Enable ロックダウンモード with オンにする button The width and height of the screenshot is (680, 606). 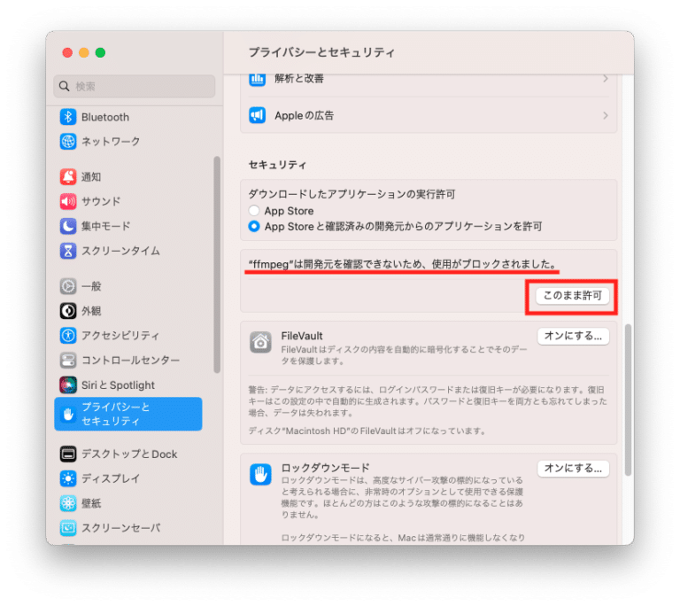[573, 469]
